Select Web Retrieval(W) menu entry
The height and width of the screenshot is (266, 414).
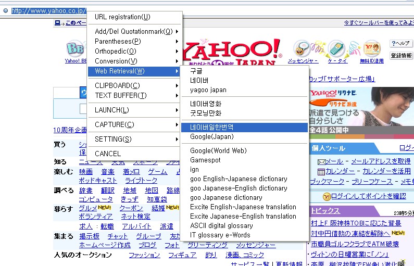click(x=135, y=71)
